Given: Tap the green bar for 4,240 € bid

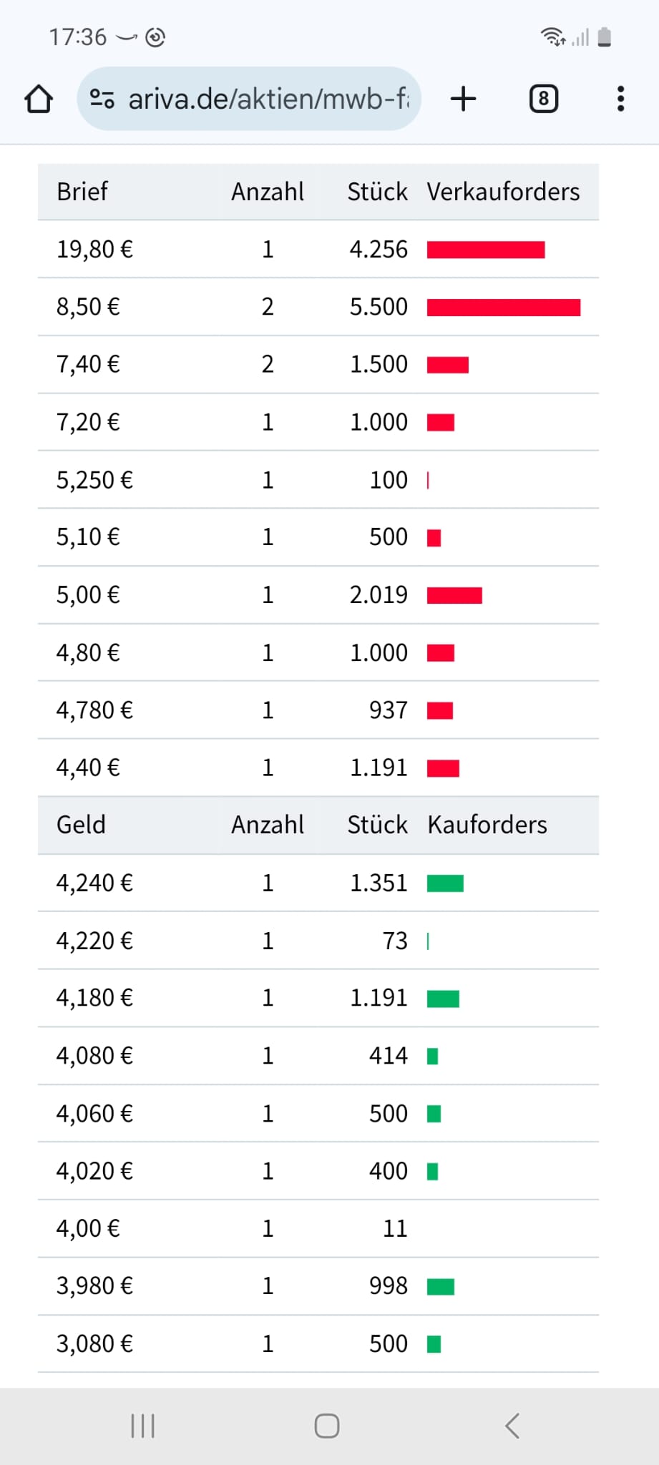Looking at the screenshot, I should click(445, 883).
